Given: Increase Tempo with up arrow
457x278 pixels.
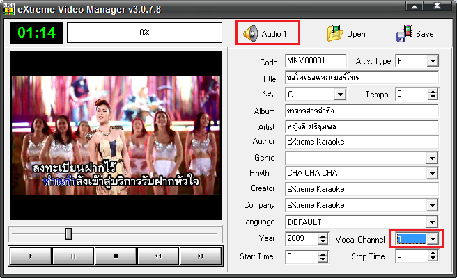Looking at the screenshot, I should point(433,92).
